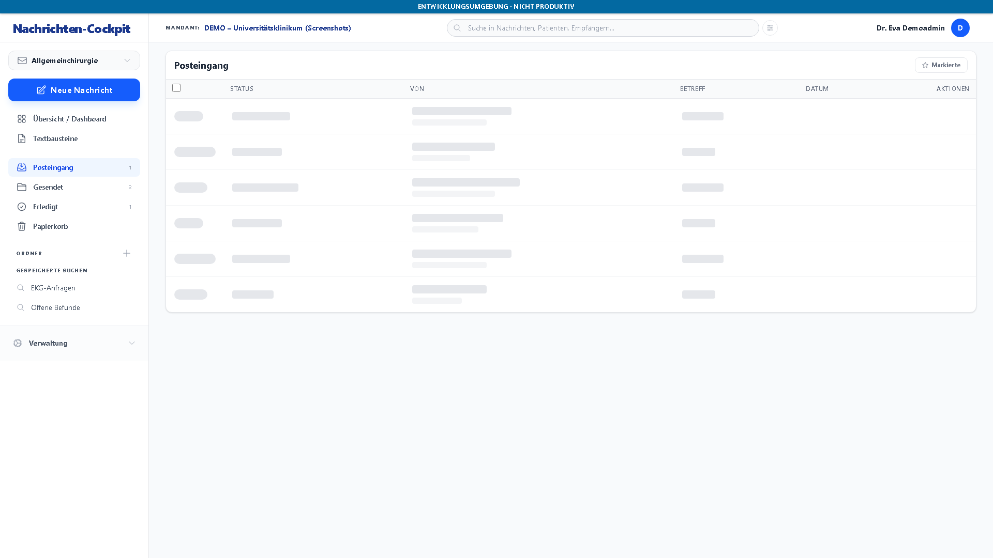Open Übersicht / Dashboard
Screen dimensions: 993x558
[74, 119]
